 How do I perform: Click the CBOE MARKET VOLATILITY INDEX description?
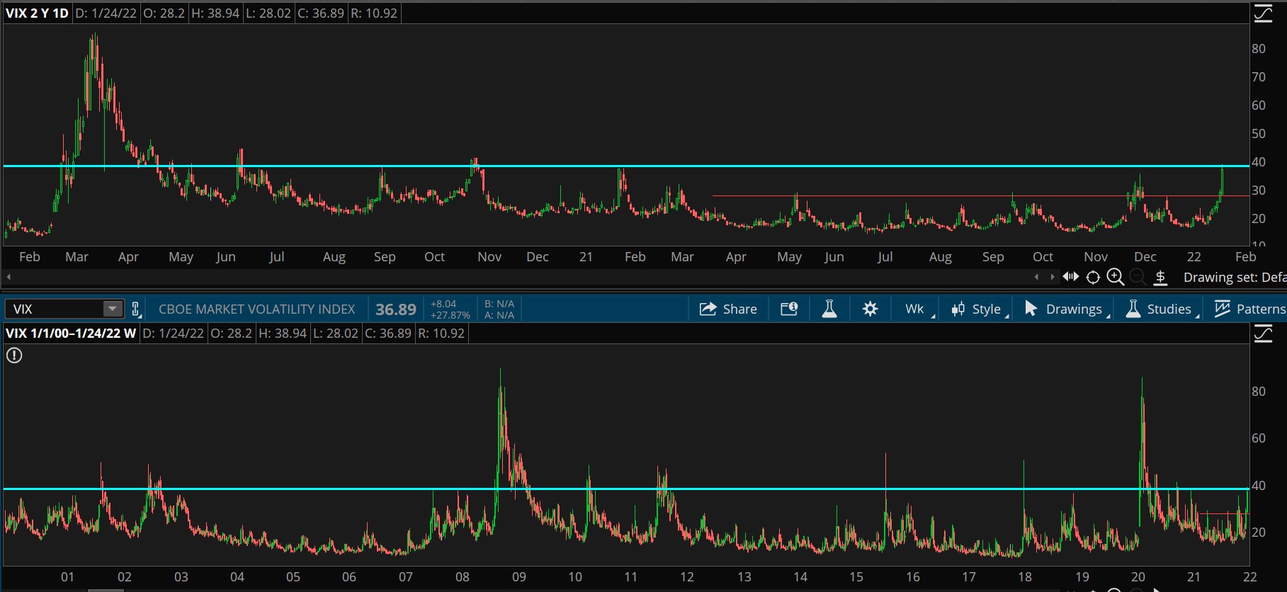point(256,309)
